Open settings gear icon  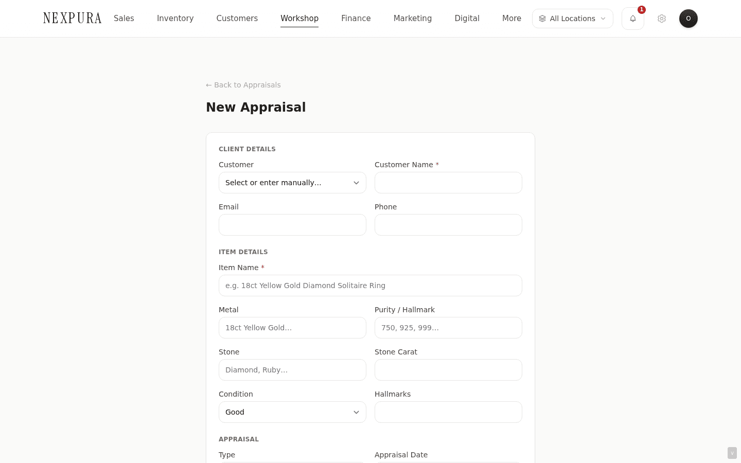pyautogui.click(x=662, y=19)
